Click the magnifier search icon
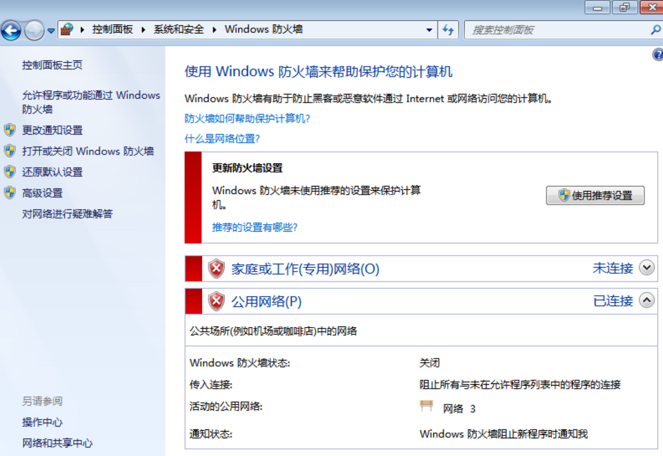The height and width of the screenshot is (456, 663). coord(656,30)
